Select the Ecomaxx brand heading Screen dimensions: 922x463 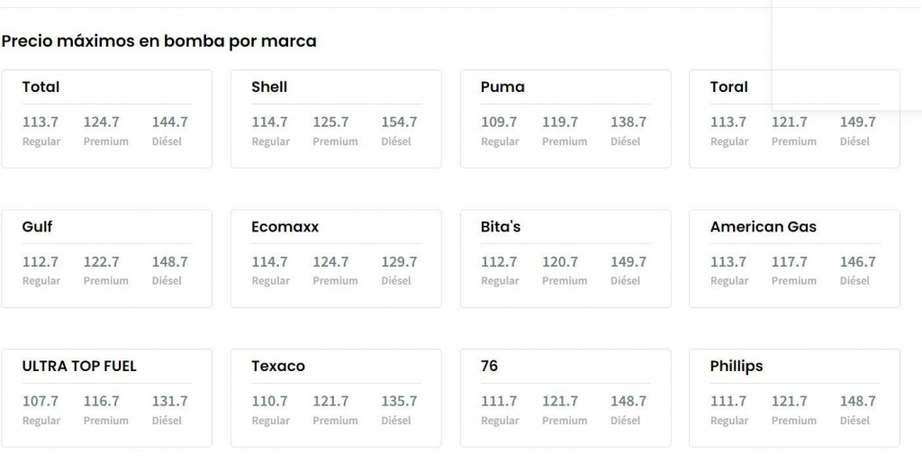(x=285, y=226)
